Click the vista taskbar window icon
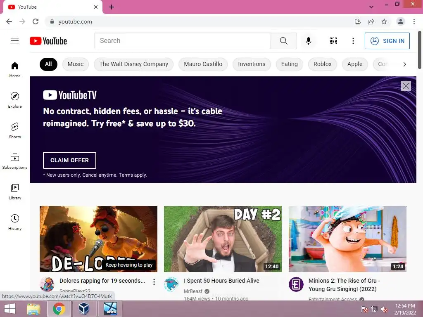 click(110, 309)
